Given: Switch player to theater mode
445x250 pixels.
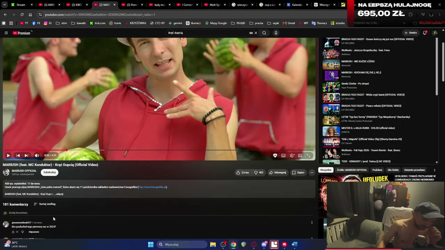Looking at the screenshot, I should tap(300, 156).
